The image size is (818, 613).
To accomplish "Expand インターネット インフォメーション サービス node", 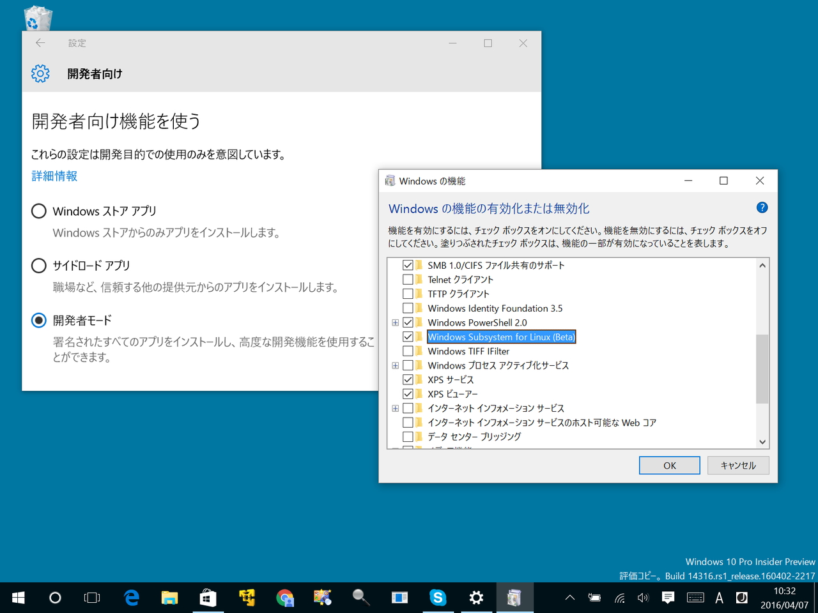I will click(395, 408).
